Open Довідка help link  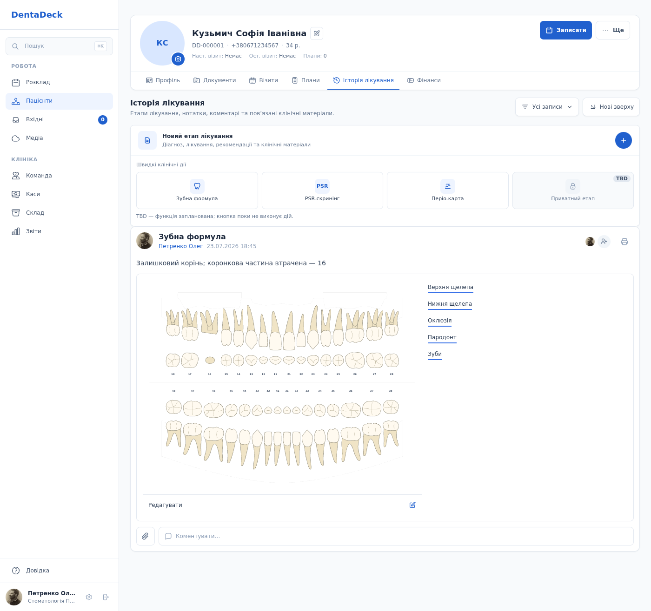tap(59, 571)
